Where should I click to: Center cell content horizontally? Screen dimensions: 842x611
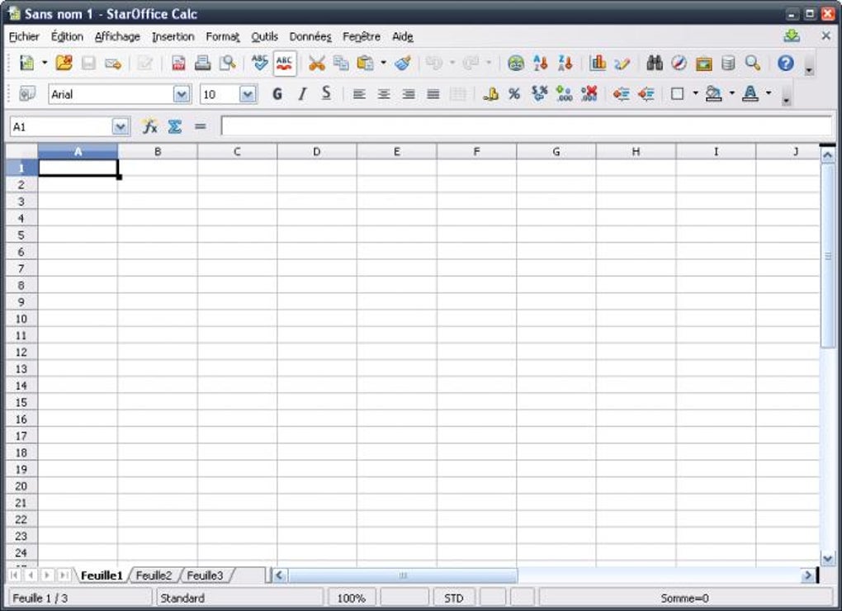click(x=383, y=94)
